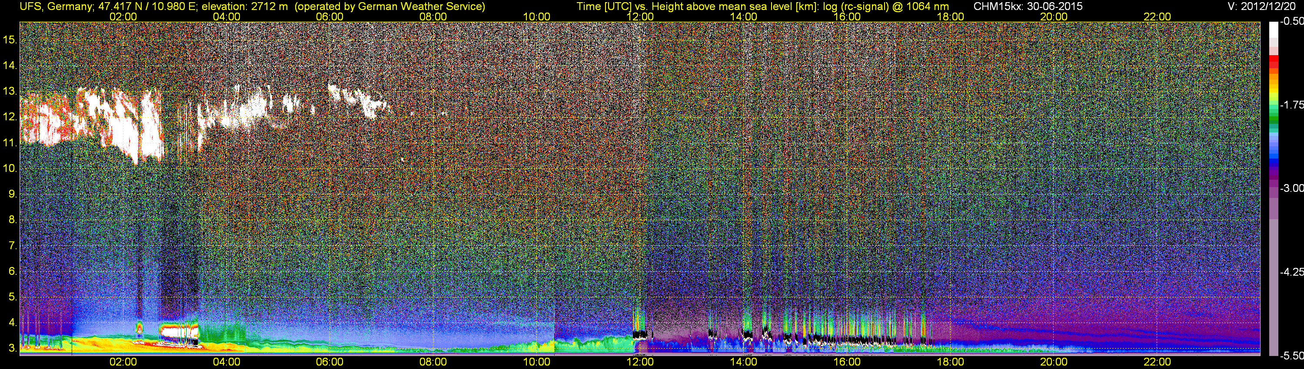
Task: Click the '6.' km label on the height axis
Action: point(13,271)
